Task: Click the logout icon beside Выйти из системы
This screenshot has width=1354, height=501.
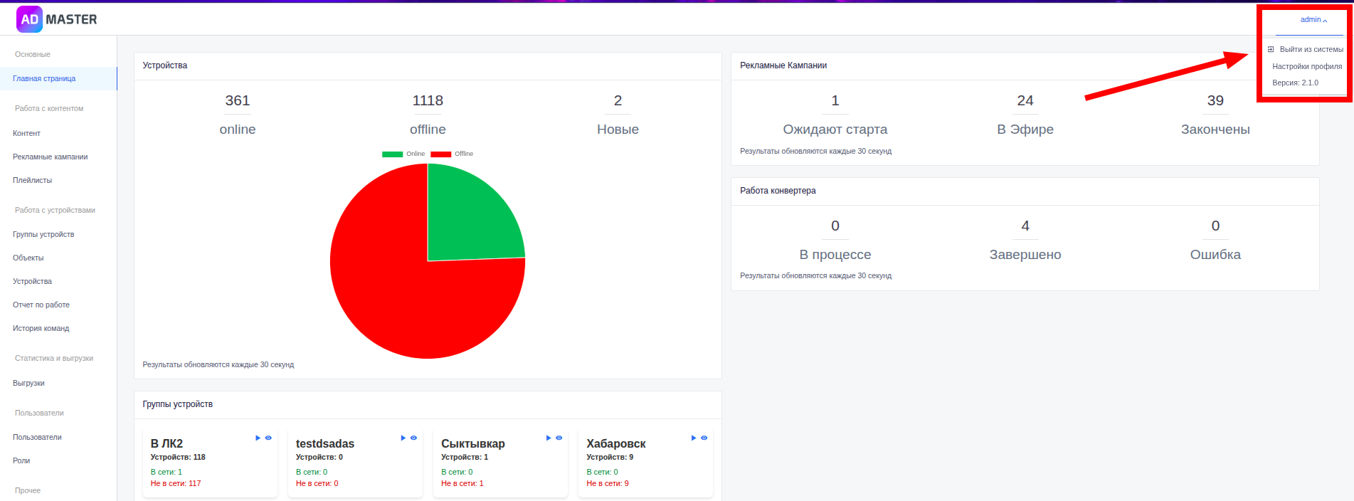Action: tap(1271, 49)
